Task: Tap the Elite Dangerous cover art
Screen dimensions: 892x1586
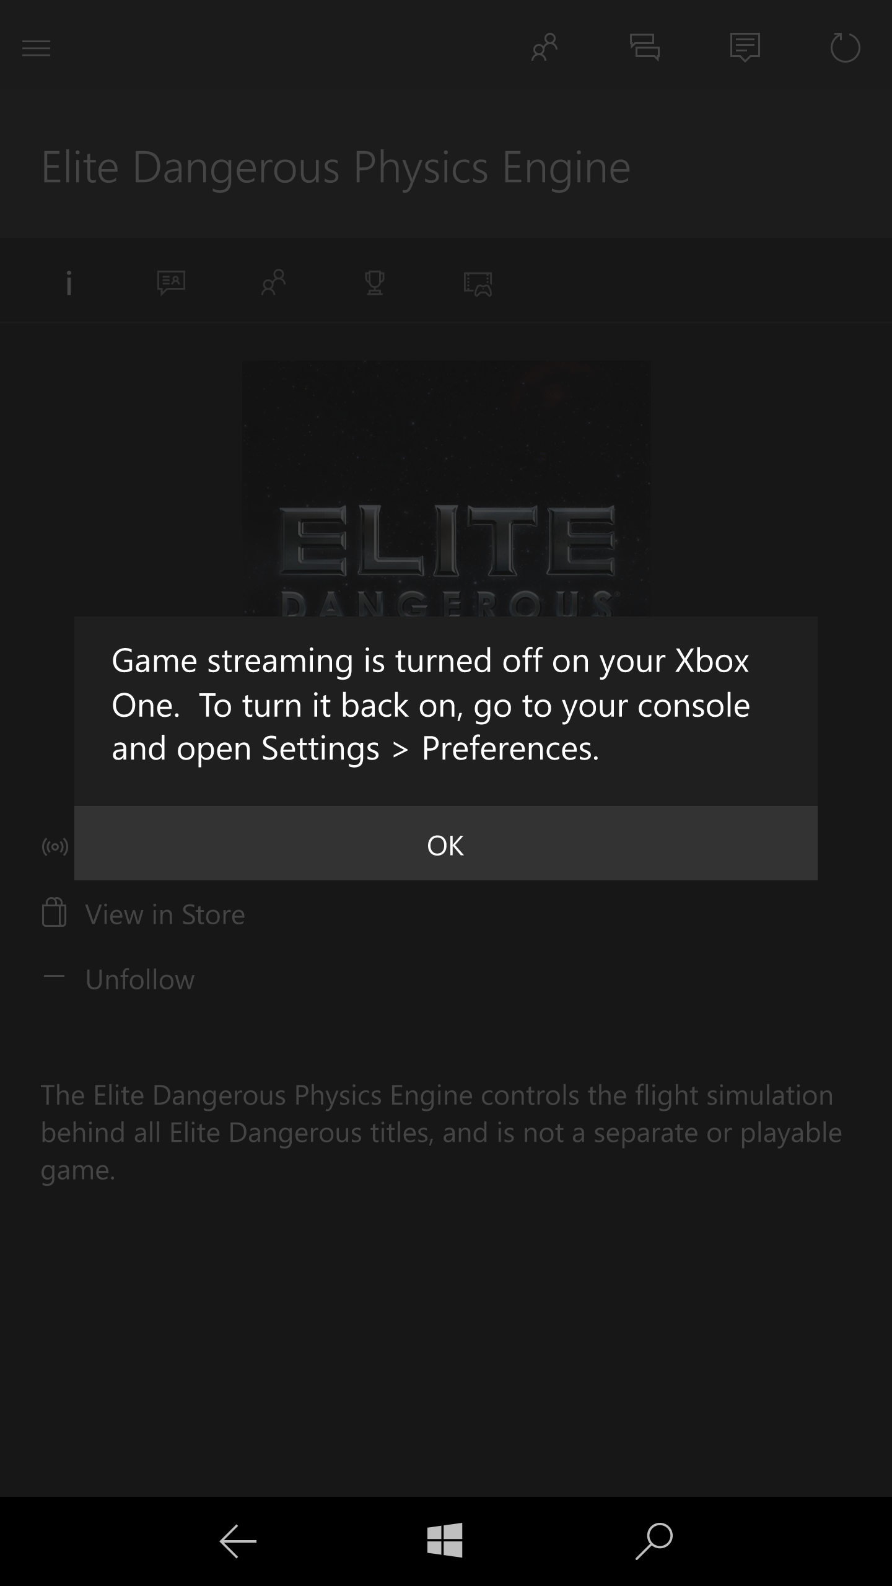Action: tap(446, 489)
